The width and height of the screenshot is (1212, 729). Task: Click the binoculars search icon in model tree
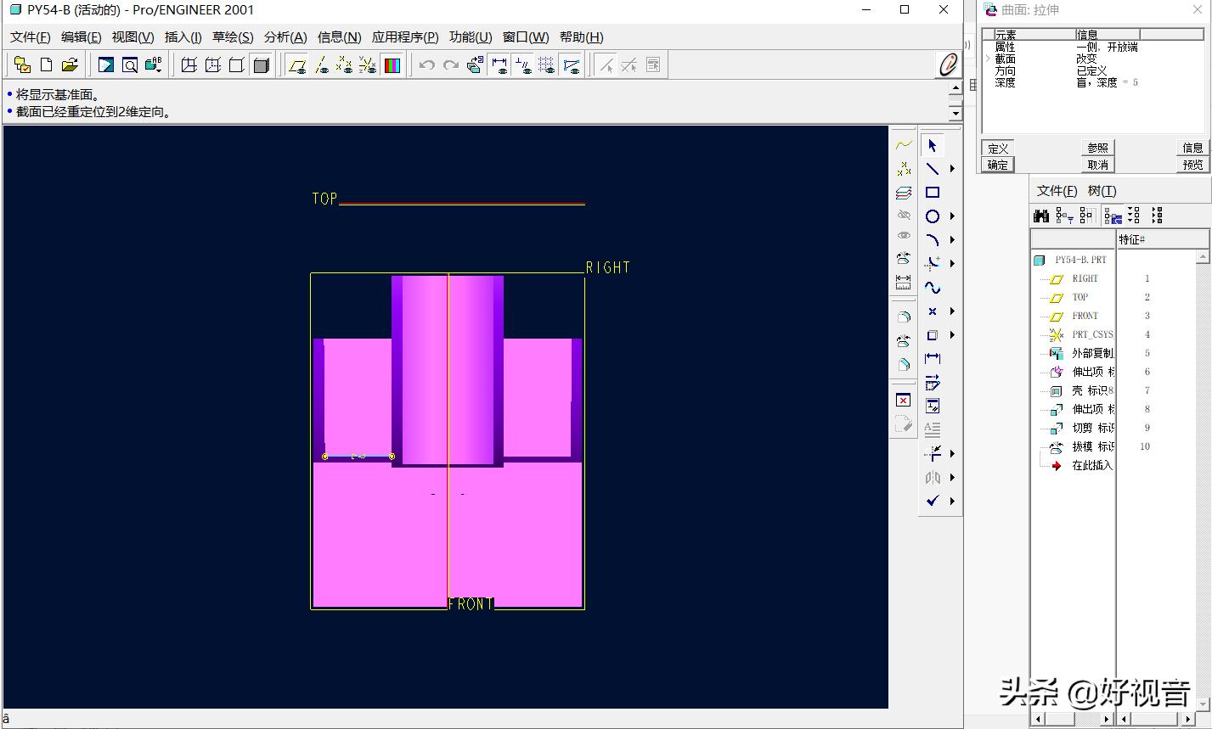(x=1041, y=216)
